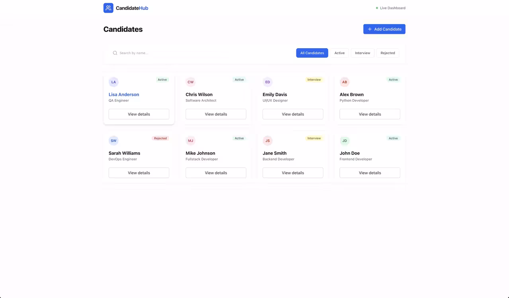This screenshot has width=509, height=298.
Task: Click the search magnifier icon
Action: point(115,53)
